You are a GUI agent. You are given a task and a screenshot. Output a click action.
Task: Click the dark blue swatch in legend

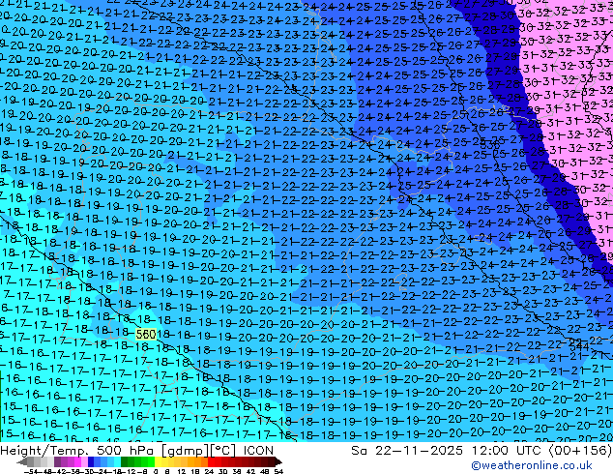click(x=91, y=461)
